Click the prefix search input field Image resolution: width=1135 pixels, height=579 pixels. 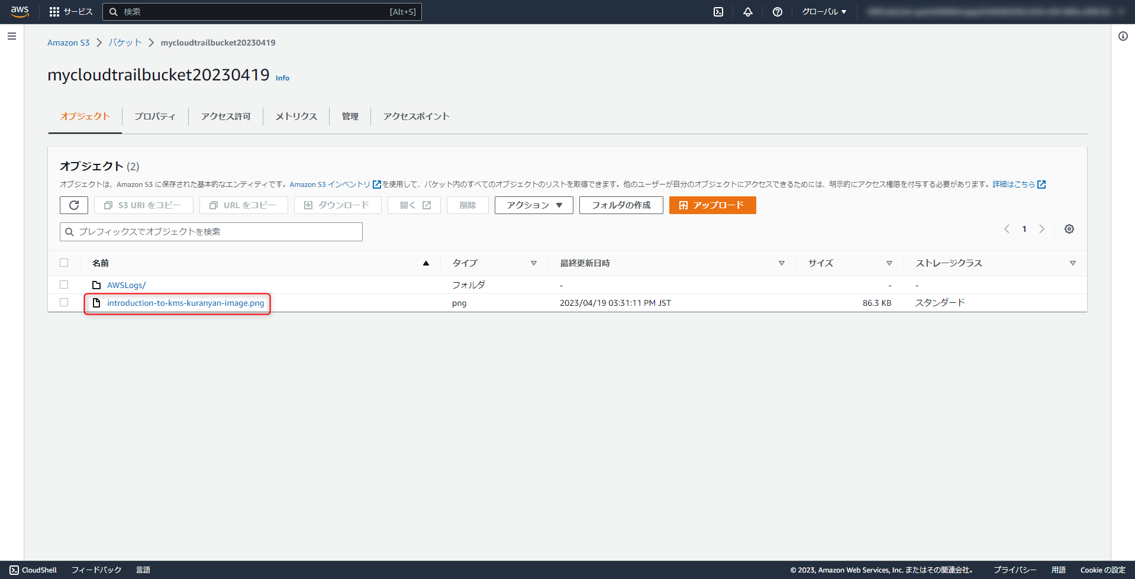[211, 231]
